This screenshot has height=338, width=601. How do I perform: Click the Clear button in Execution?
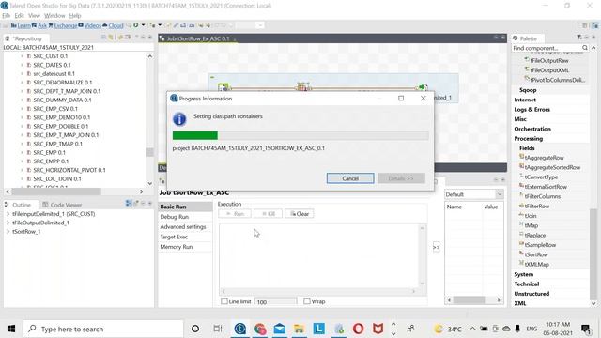pos(300,214)
